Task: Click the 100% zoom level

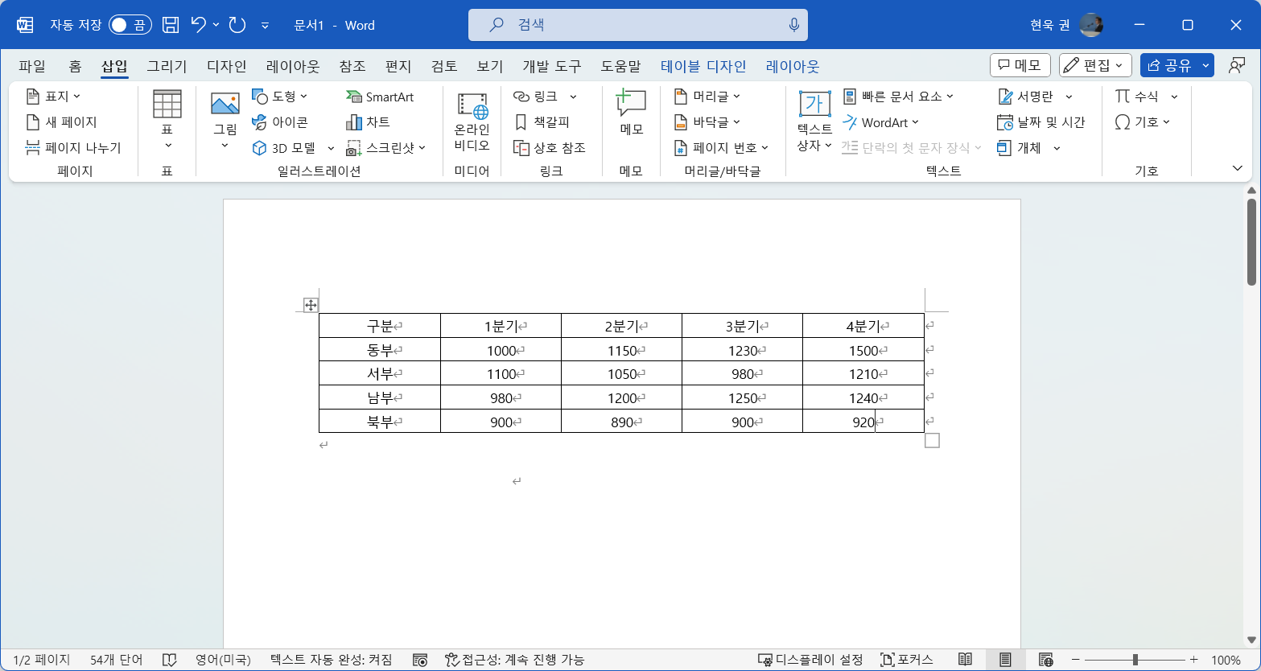Action: pos(1226,660)
